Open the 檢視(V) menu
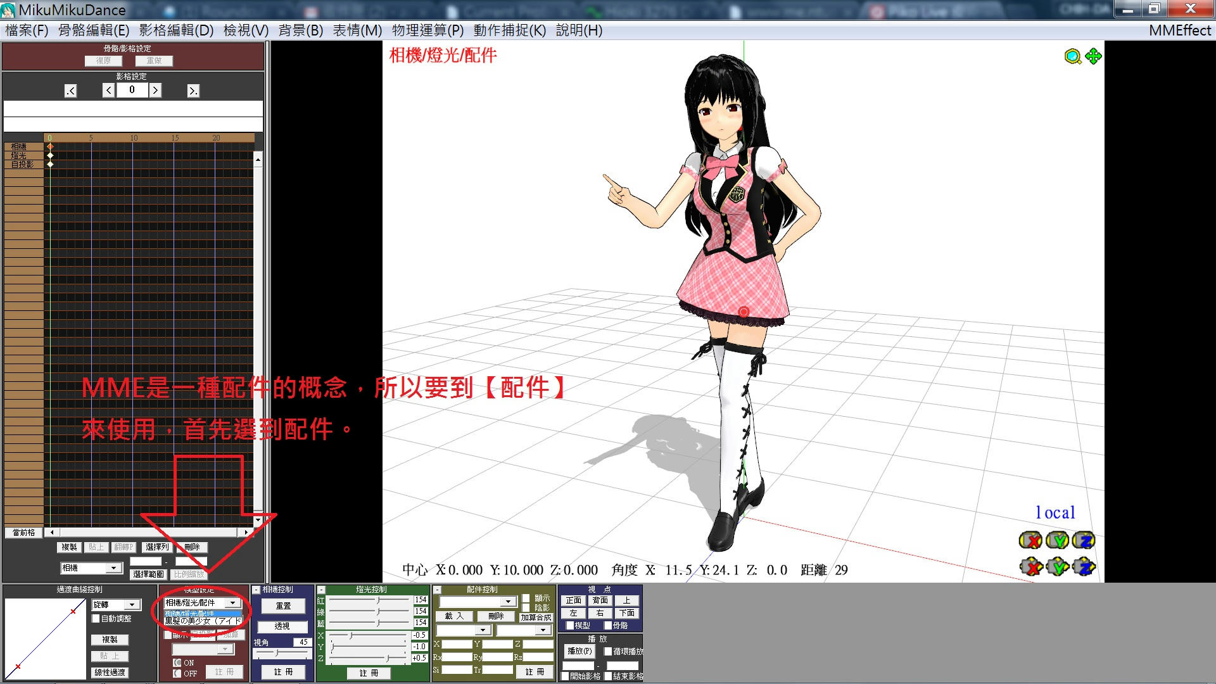The width and height of the screenshot is (1216, 684). click(246, 30)
